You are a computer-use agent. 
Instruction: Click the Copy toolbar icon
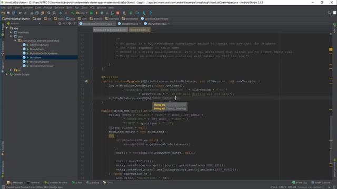click(37, 13)
